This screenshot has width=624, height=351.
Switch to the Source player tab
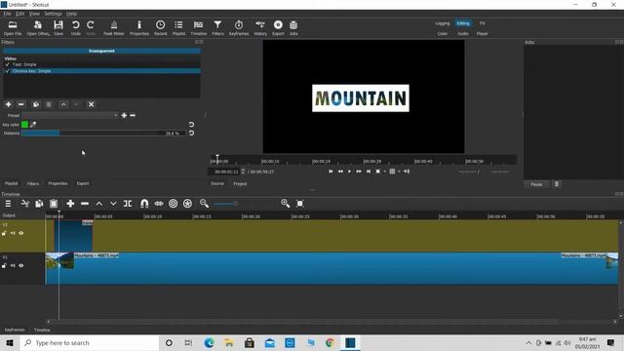click(x=217, y=184)
